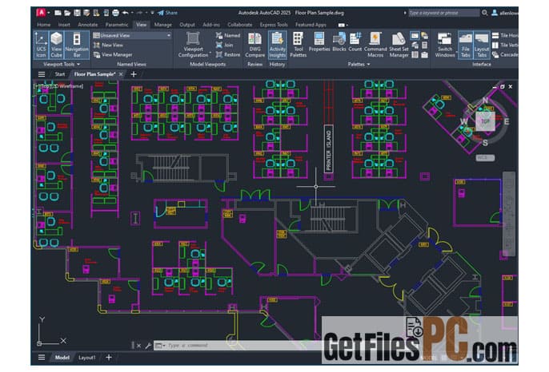Switch to the Parametric ribbon tab
This screenshot has height=372, width=549.
click(117, 25)
